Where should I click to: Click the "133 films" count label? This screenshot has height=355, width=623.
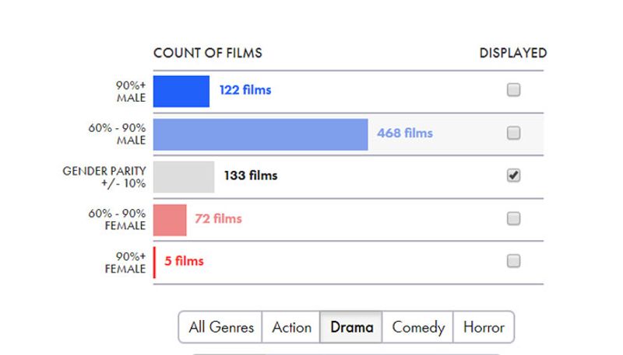click(251, 176)
